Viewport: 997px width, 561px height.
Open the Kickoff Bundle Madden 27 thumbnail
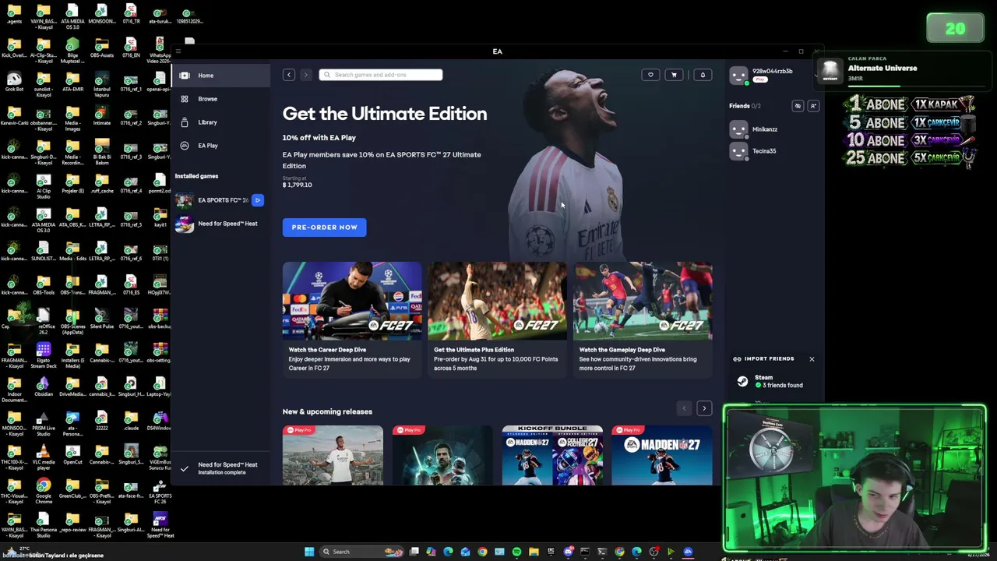click(552, 455)
